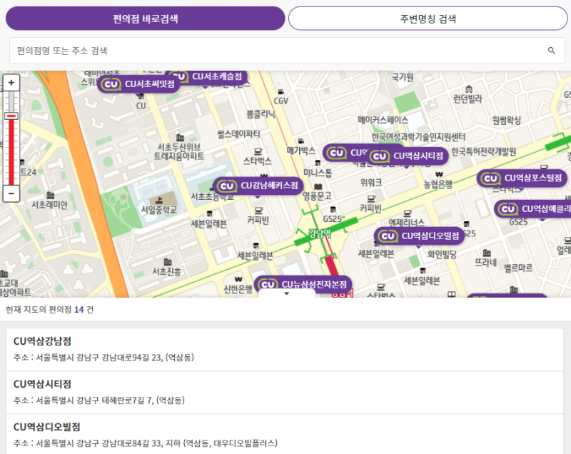Click the 농협은행 bank map label
This screenshot has width=571, height=454.
coord(438,184)
